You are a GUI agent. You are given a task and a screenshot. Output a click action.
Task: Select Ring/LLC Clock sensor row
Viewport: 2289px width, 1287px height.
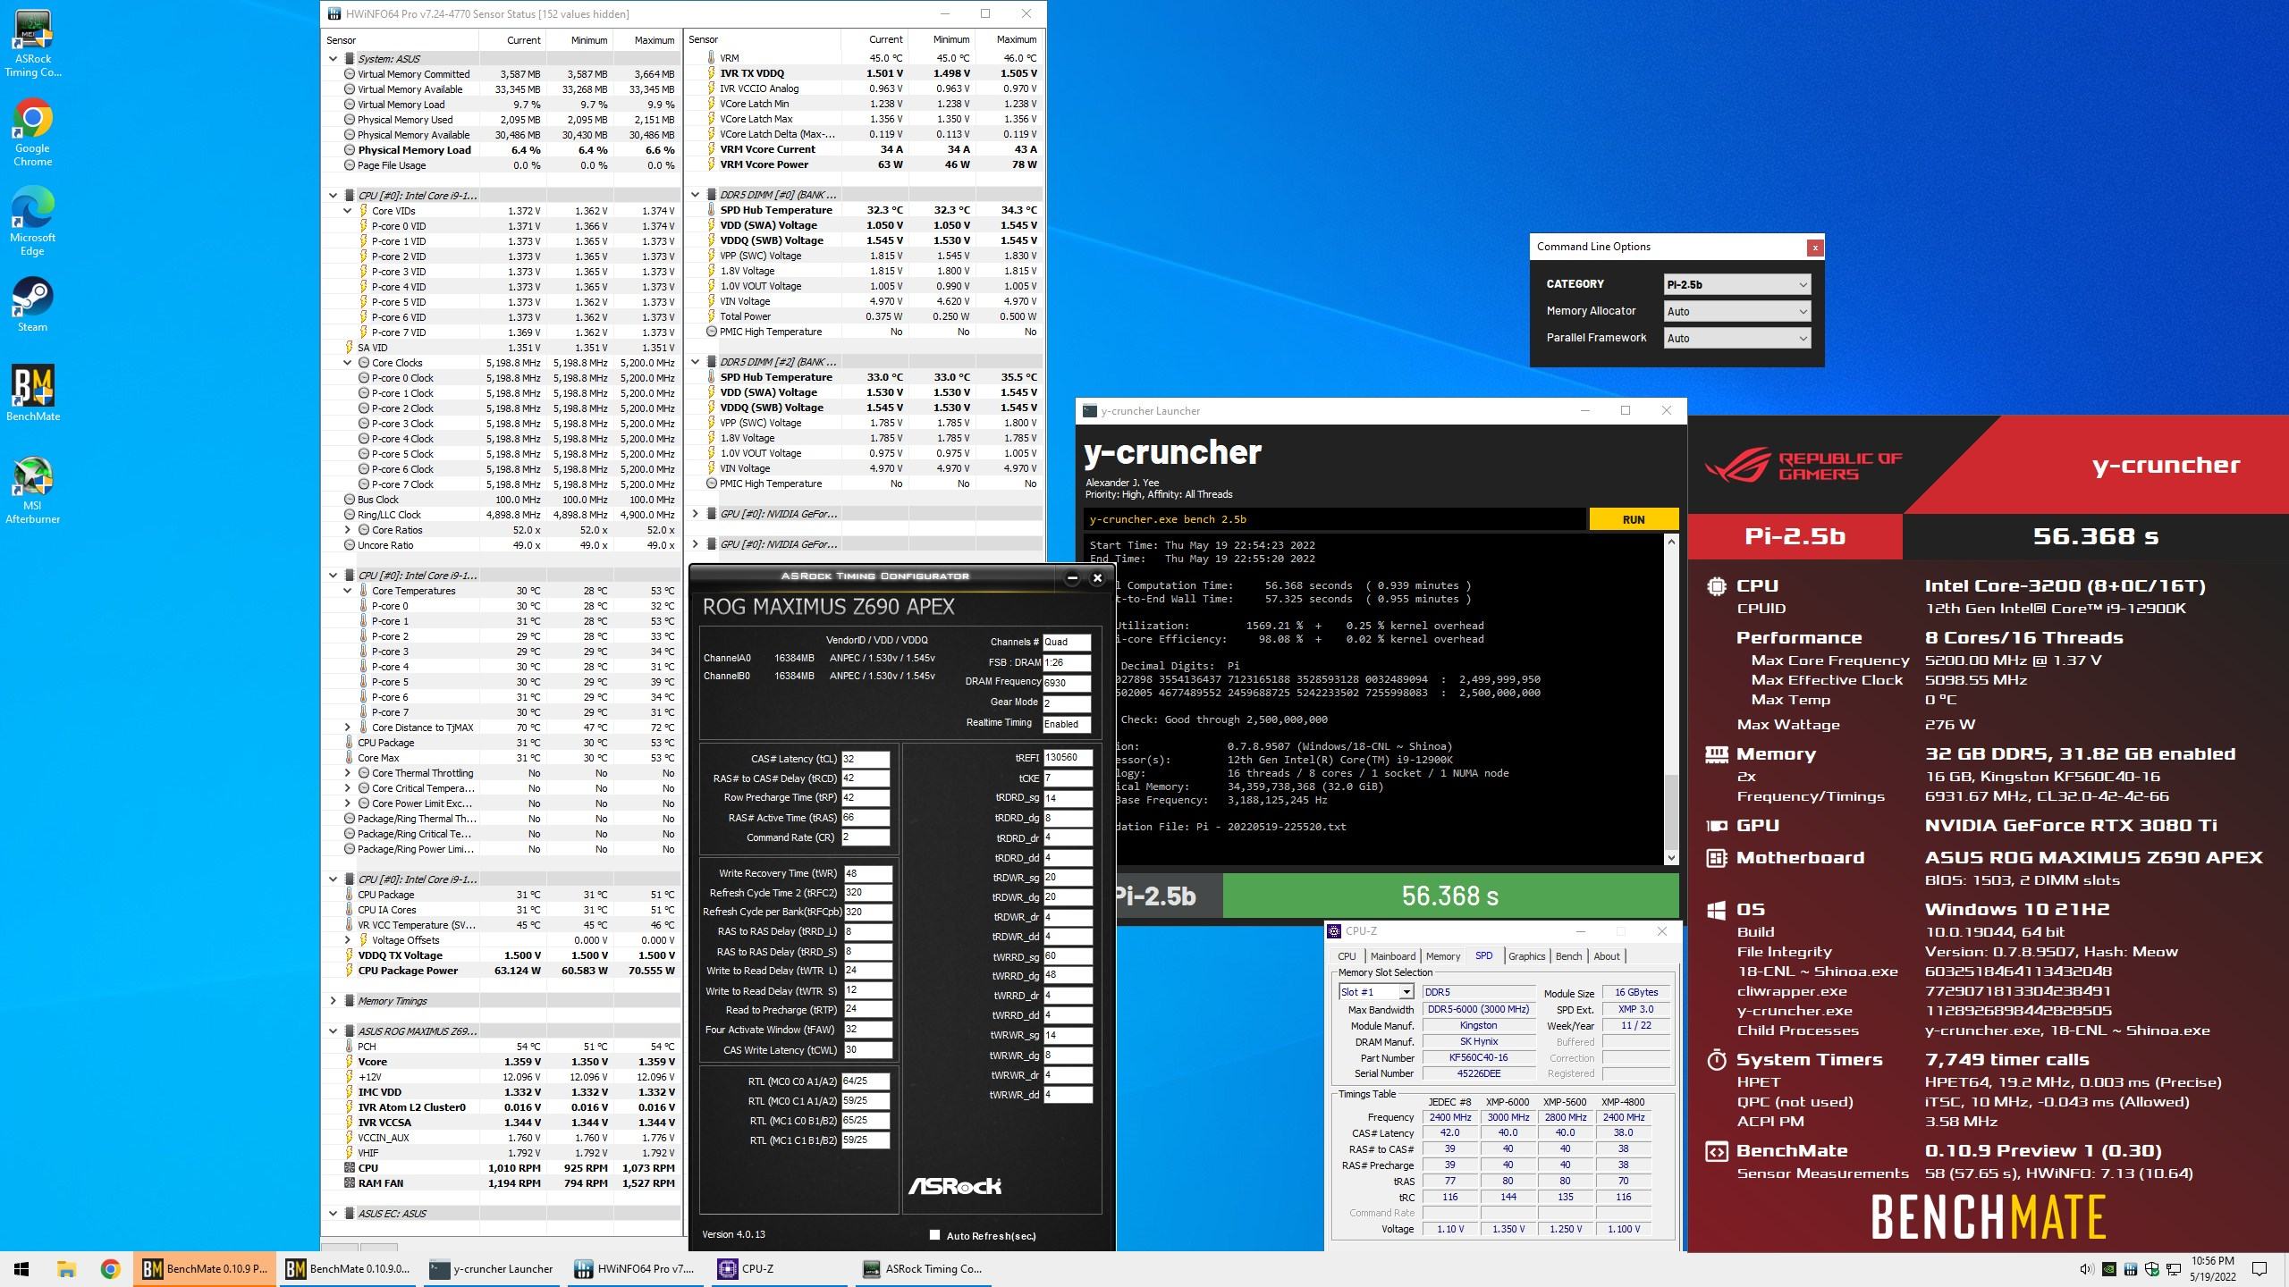tap(502, 515)
